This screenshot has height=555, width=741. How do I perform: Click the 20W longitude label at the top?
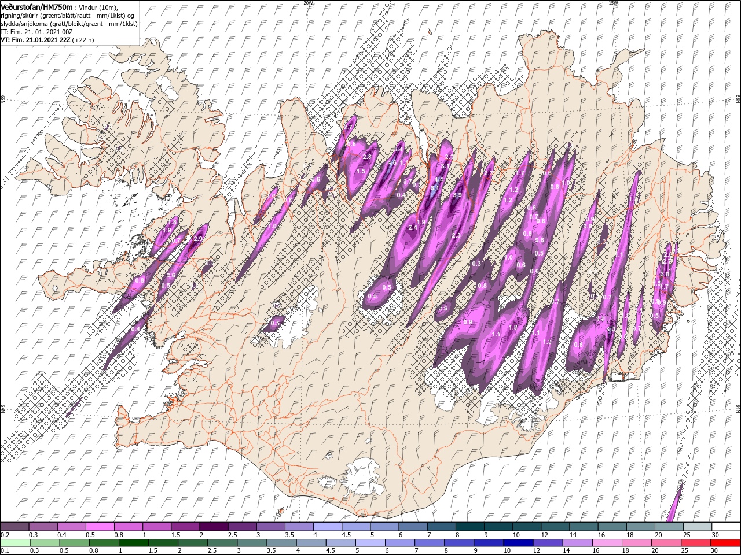point(308,3)
